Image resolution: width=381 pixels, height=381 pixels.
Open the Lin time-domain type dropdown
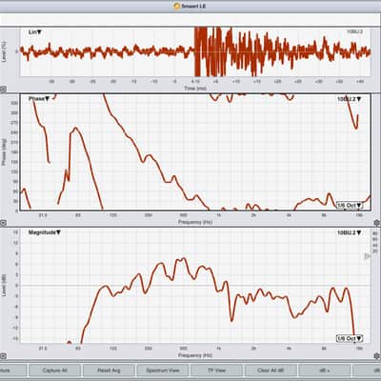[35, 32]
